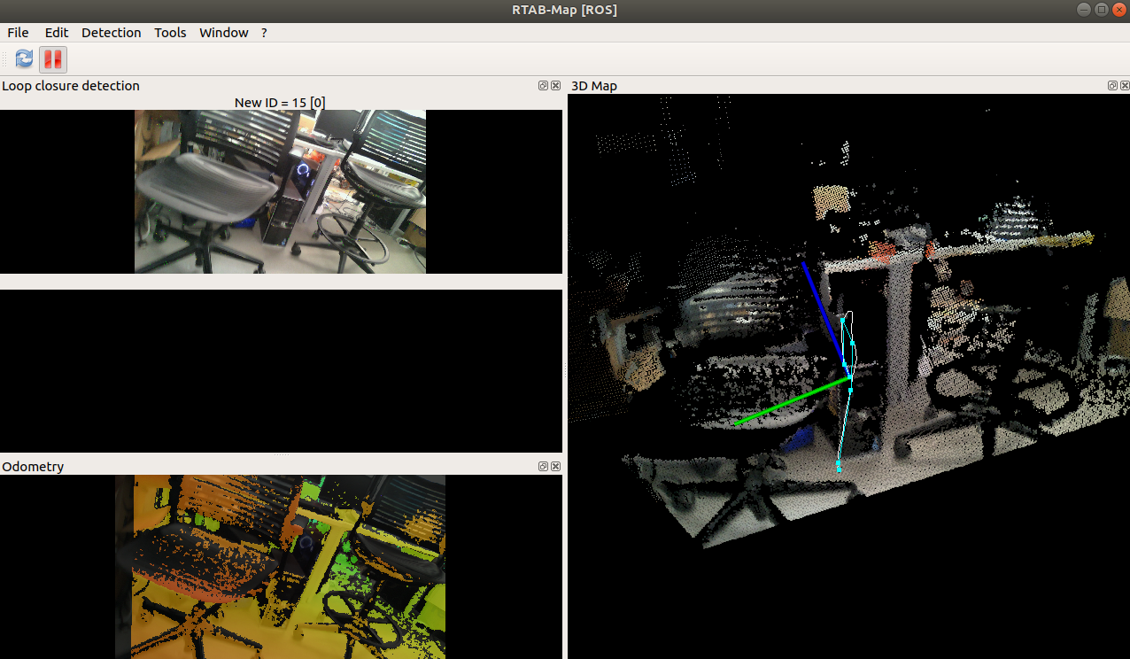
Task: Click the Odometry depth-colored image
Action: 280,567
